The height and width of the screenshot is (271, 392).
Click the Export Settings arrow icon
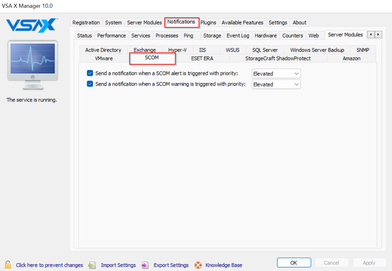pos(145,265)
